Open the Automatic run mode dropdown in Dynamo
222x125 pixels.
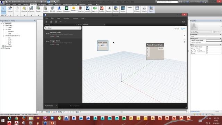[x=51, y=106]
